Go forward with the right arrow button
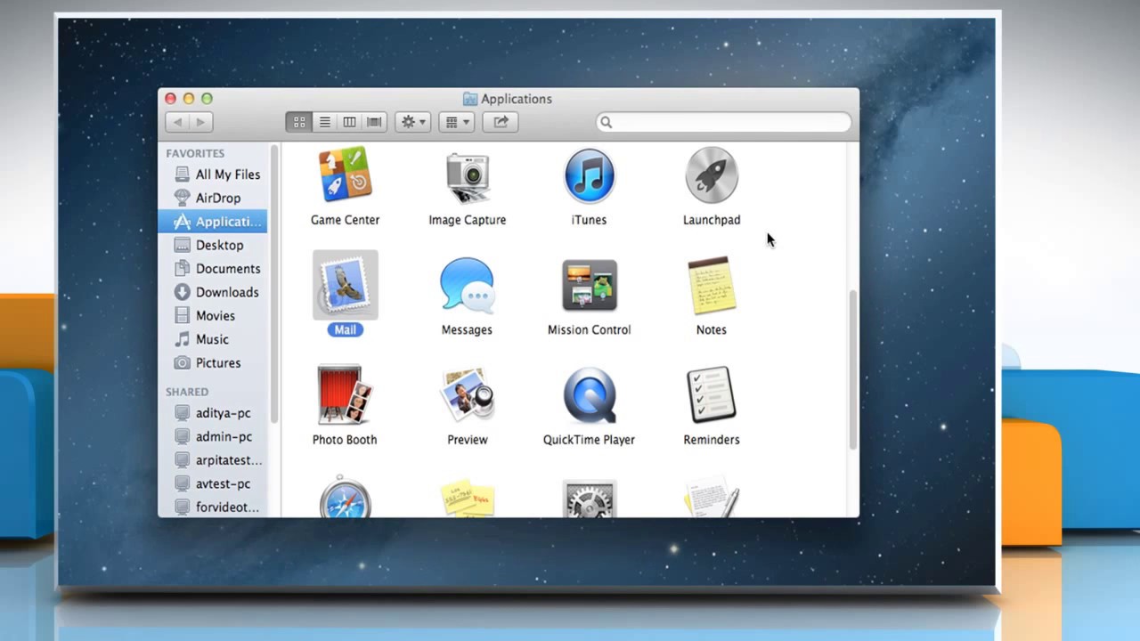 [x=201, y=122]
